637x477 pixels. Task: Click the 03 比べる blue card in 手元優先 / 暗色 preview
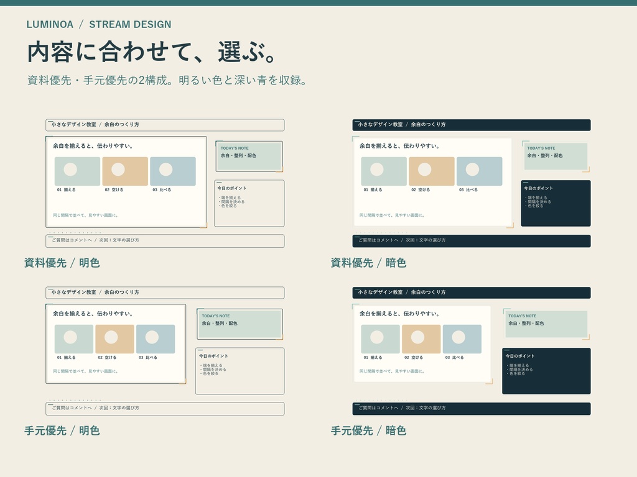[x=462, y=339]
